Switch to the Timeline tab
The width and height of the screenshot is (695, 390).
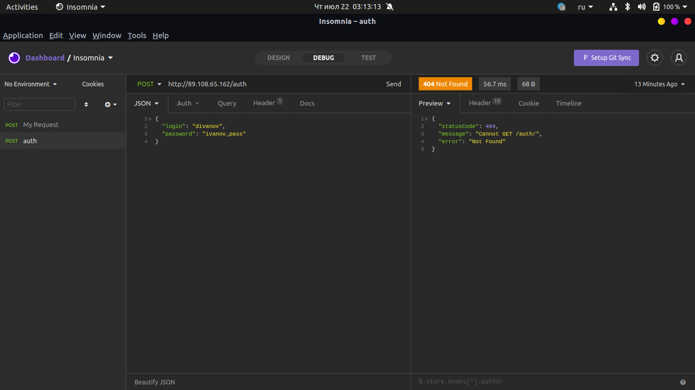[569, 103]
